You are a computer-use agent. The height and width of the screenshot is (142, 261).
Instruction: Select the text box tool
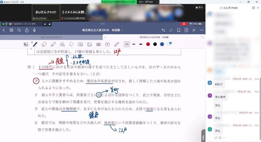click(108, 44)
